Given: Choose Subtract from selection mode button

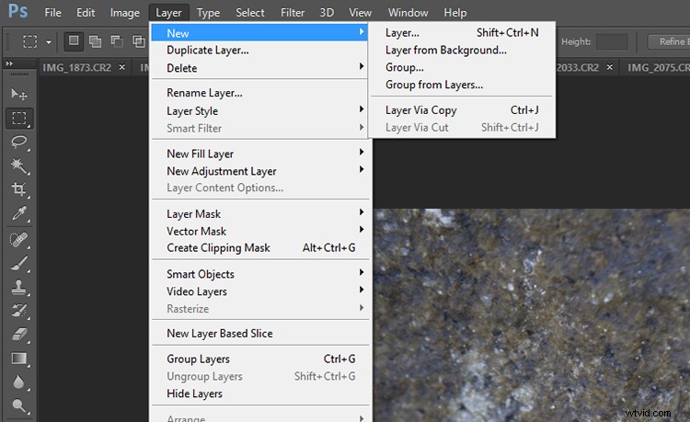Looking at the screenshot, I should [x=117, y=41].
